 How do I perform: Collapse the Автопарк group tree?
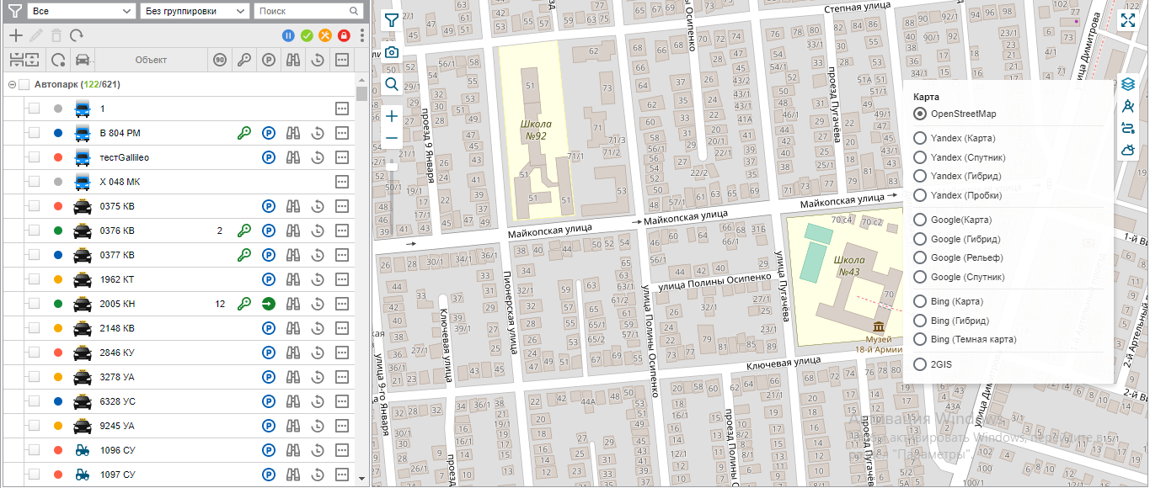click(12, 85)
